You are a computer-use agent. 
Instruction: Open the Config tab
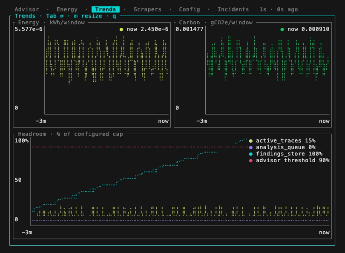[x=190, y=9]
